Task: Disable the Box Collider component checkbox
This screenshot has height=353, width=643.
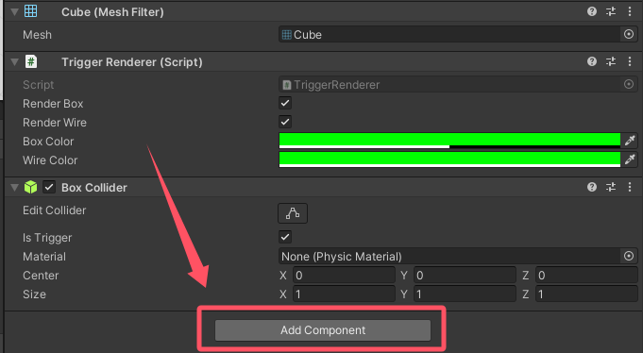Action: (49, 188)
